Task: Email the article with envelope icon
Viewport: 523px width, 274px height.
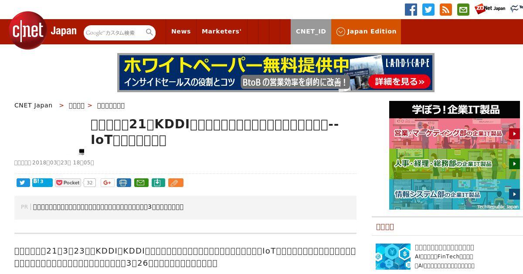Action: coord(141,183)
